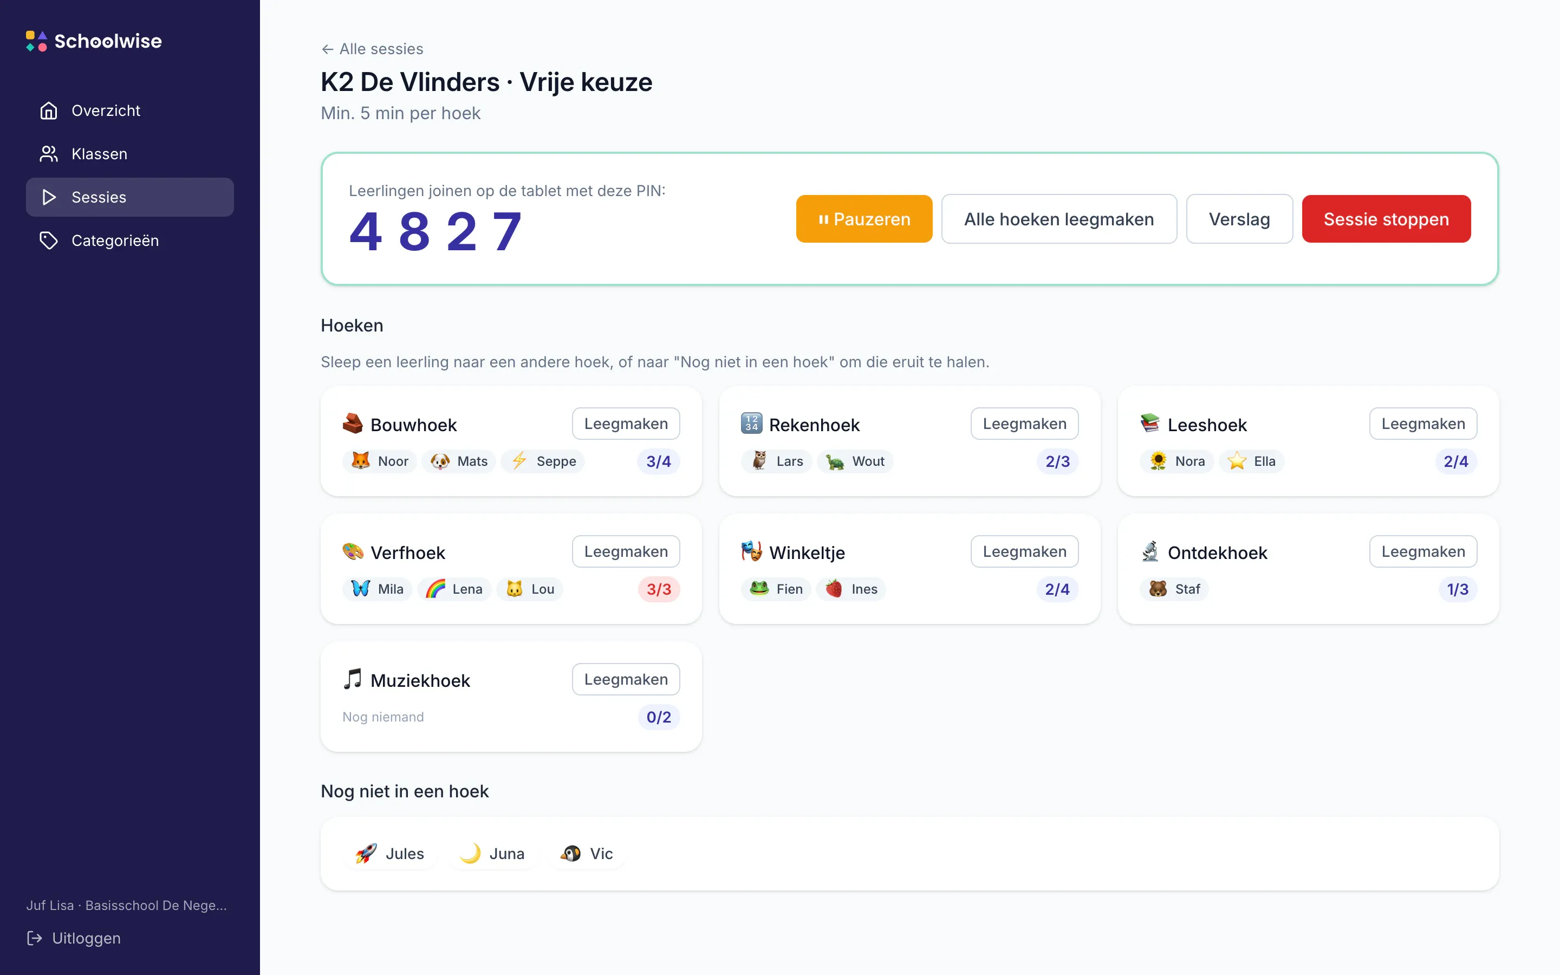This screenshot has width=1560, height=975.
Task: Empty the Ontdekhoek via Leegmaken
Action: point(1423,551)
